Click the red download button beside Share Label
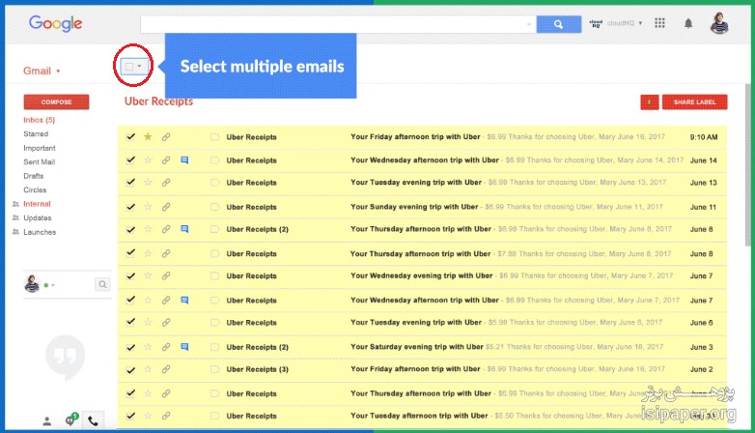Viewport: 755px width, 433px height. (650, 101)
